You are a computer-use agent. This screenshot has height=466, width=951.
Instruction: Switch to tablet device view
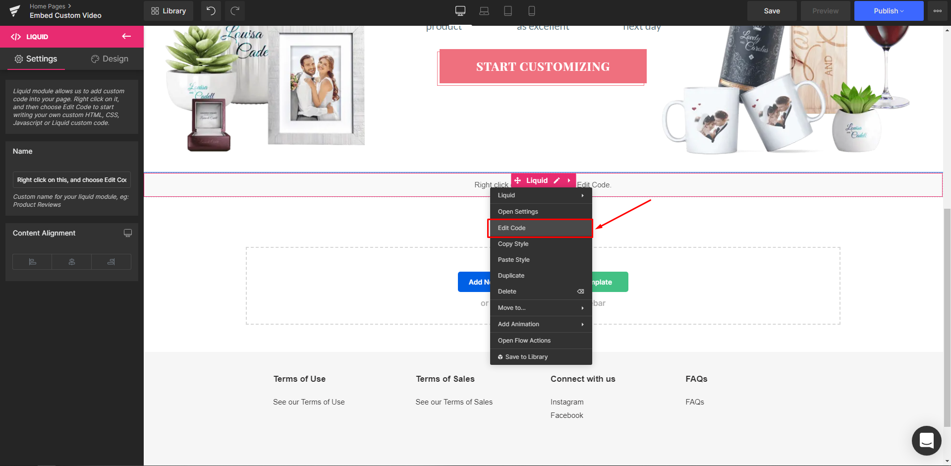click(508, 11)
